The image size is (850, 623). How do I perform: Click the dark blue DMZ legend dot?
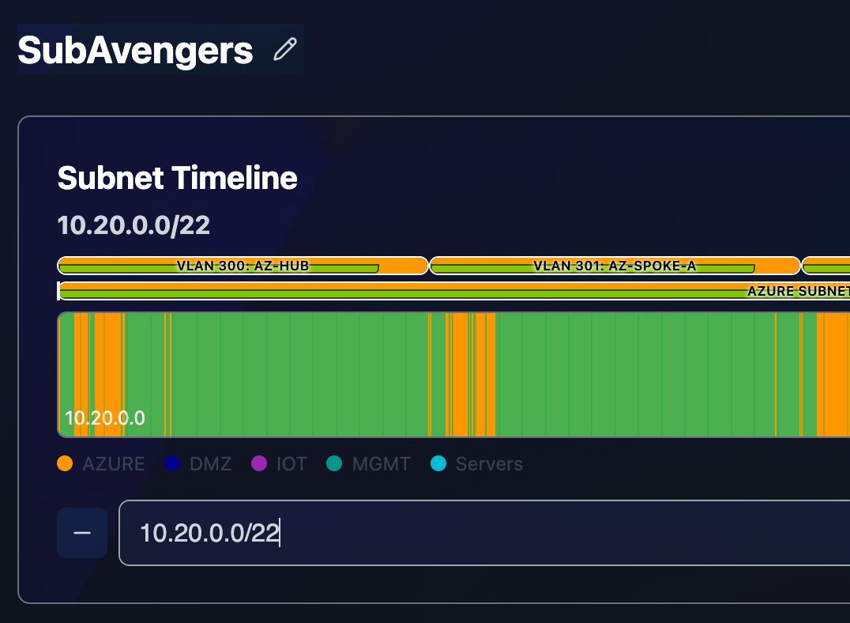(x=173, y=464)
